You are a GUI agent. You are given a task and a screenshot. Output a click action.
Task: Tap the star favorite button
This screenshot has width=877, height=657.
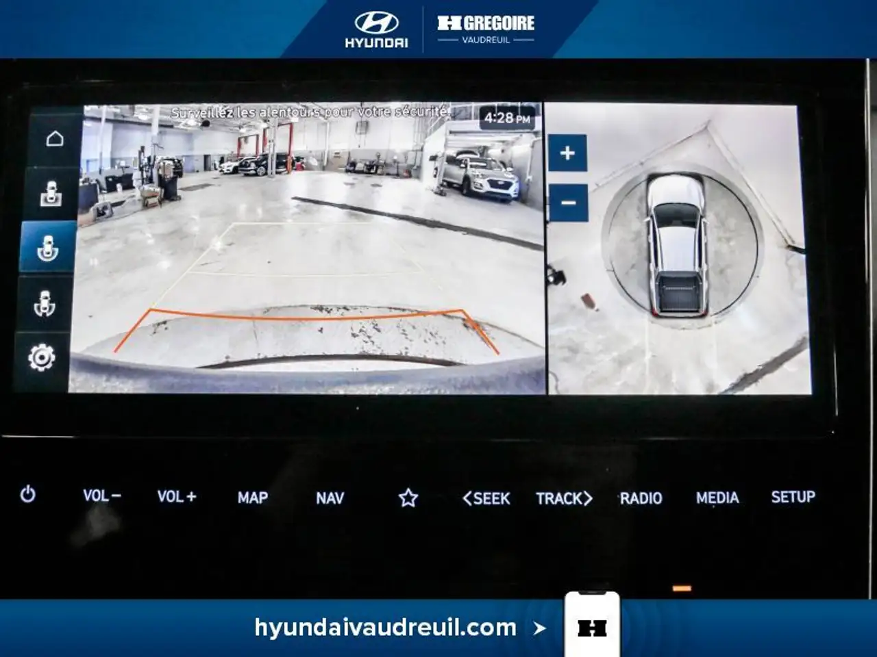pos(408,498)
